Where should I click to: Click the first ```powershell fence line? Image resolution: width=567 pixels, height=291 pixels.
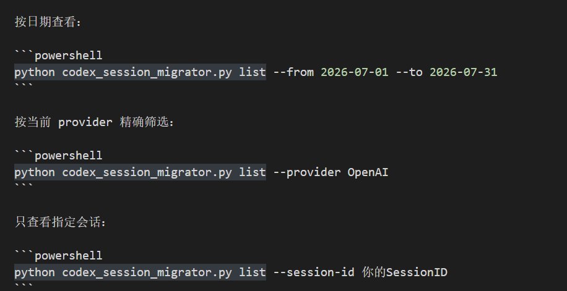pyautogui.click(x=58, y=55)
